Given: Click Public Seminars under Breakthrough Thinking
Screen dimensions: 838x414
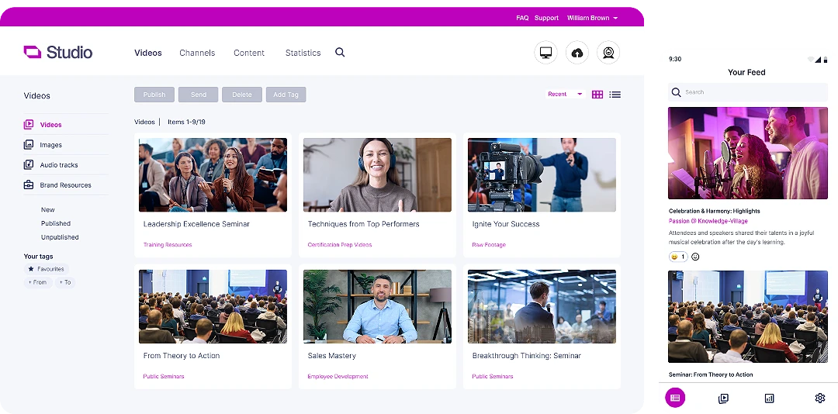Looking at the screenshot, I should [492, 377].
